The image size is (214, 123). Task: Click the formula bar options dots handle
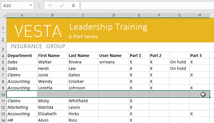(x=39, y=6)
